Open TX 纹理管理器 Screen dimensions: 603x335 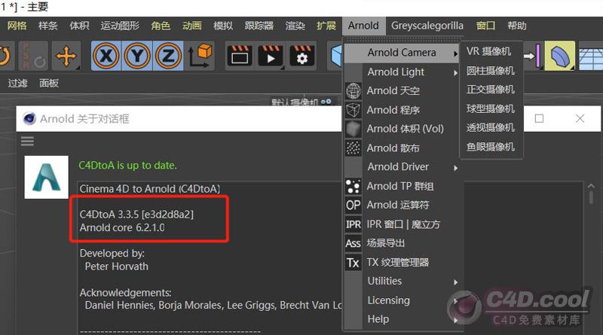coord(398,263)
